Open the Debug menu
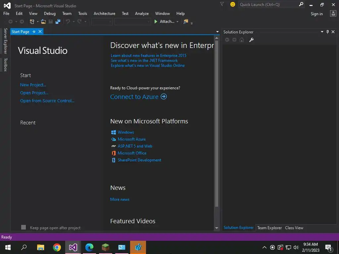The width and height of the screenshot is (339, 254). coord(50,13)
